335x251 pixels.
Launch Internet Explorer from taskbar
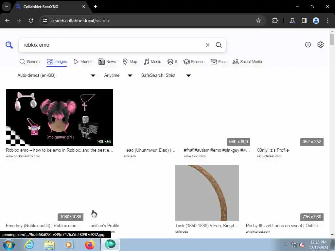click(29, 244)
